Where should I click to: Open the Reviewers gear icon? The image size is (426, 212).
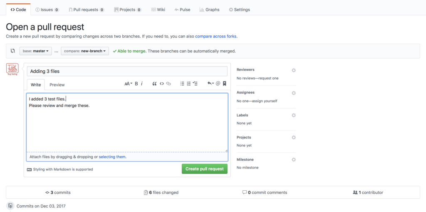(293, 70)
